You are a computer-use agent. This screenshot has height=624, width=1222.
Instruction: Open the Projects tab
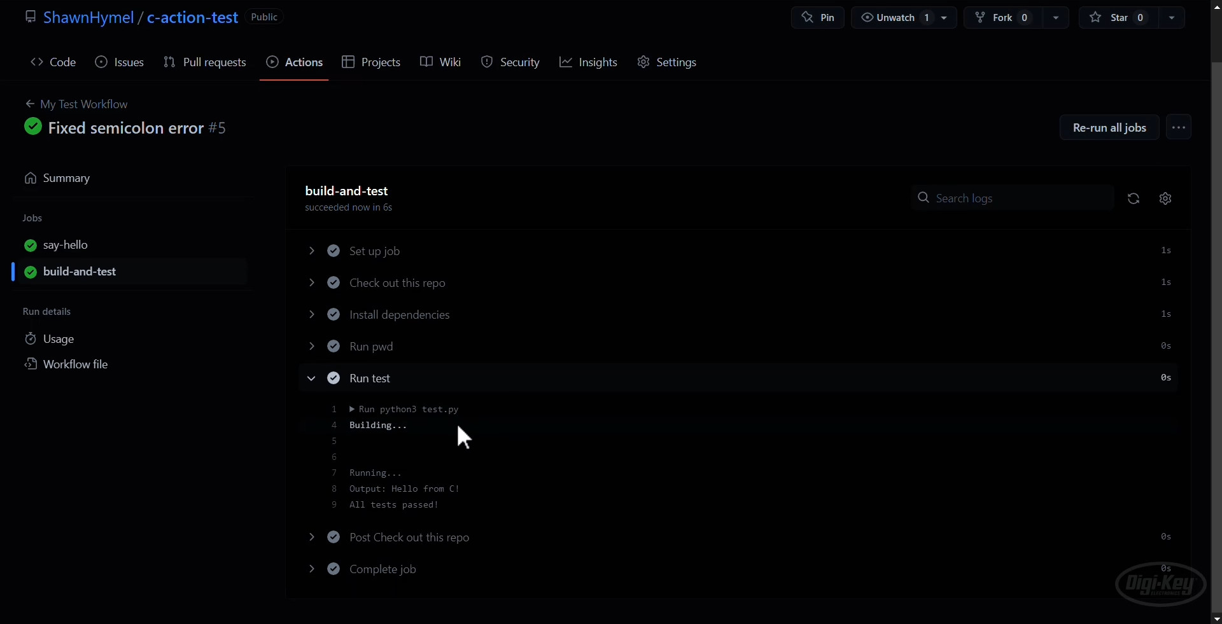tap(371, 62)
